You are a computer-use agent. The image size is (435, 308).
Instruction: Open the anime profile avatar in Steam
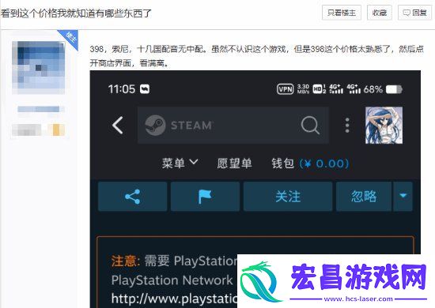[384, 126]
